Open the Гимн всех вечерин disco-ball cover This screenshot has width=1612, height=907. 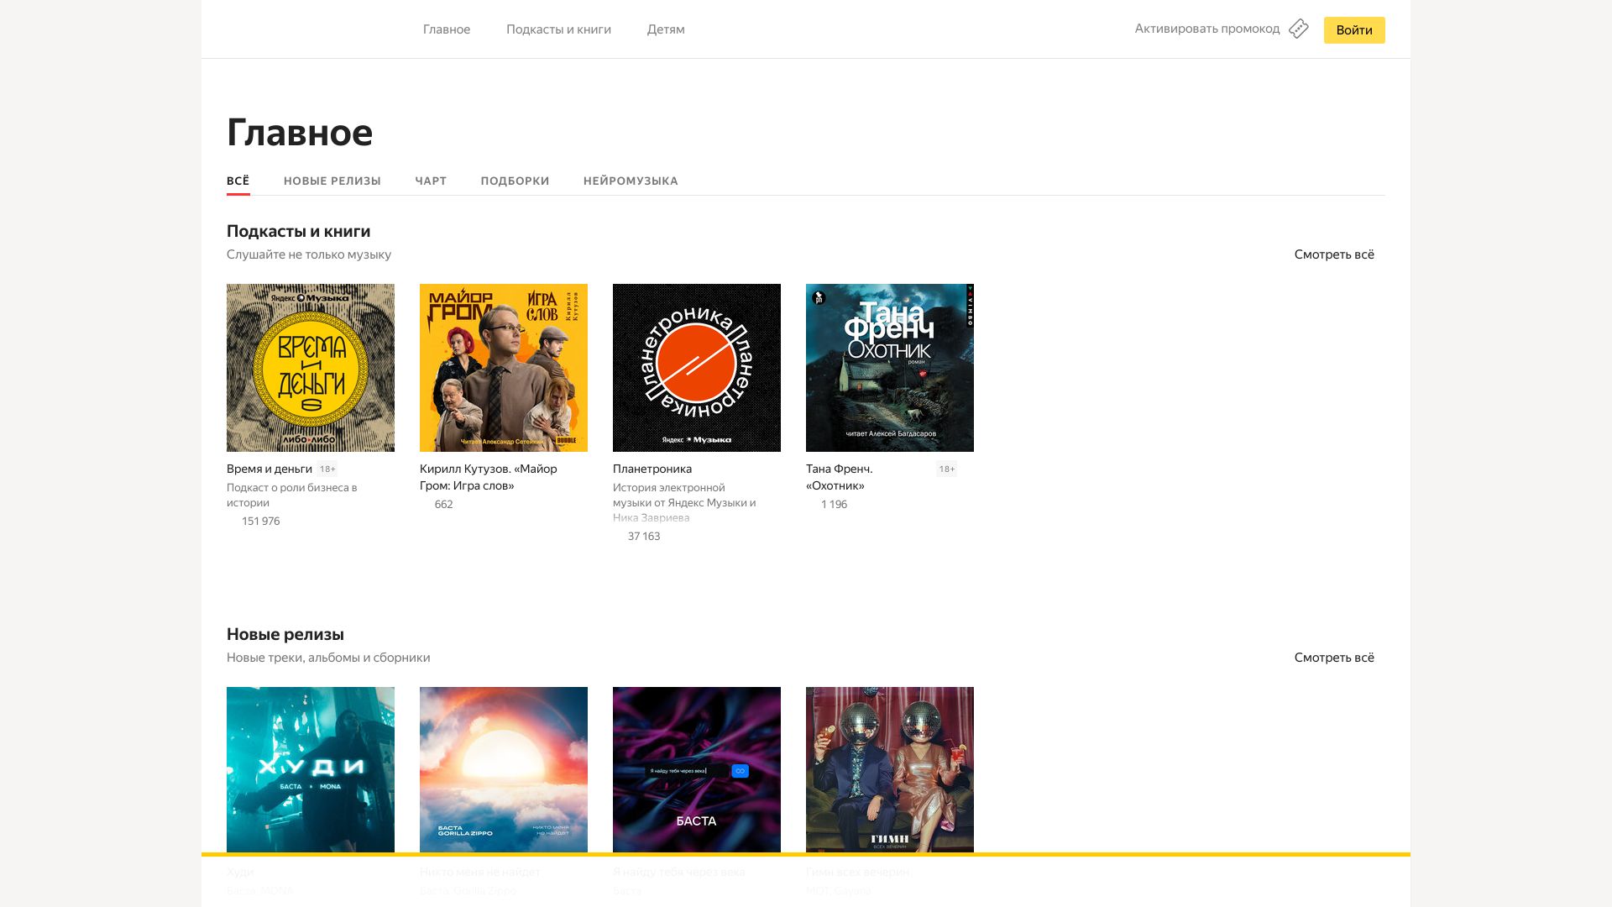coord(890,769)
